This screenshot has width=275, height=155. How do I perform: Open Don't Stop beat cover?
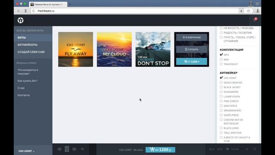pyautogui.click(x=153, y=50)
